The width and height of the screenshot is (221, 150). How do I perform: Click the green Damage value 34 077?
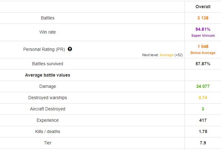(x=203, y=86)
